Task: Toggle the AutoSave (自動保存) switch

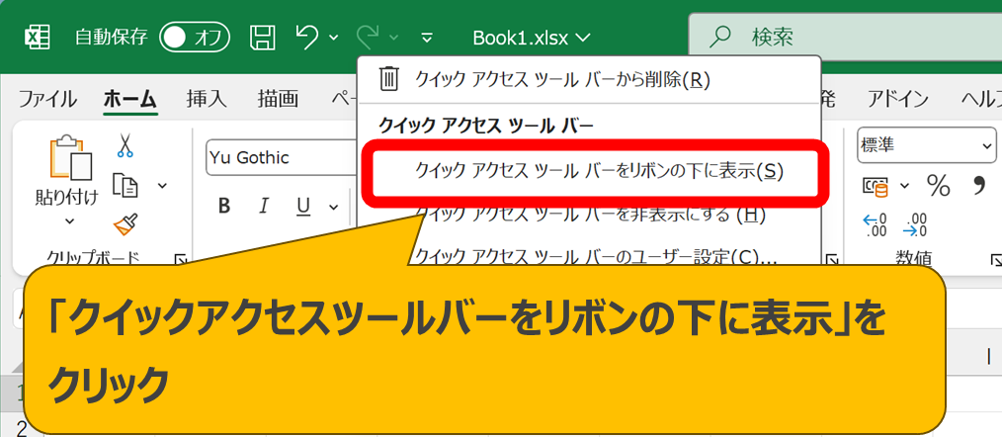Action: [194, 38]
